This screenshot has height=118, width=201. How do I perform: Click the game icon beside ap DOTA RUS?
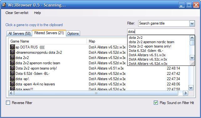pyautogui.click(x=13, y=47)
